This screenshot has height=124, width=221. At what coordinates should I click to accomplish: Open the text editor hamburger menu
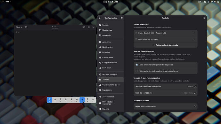pyautogui.click(x=89, y=27)
